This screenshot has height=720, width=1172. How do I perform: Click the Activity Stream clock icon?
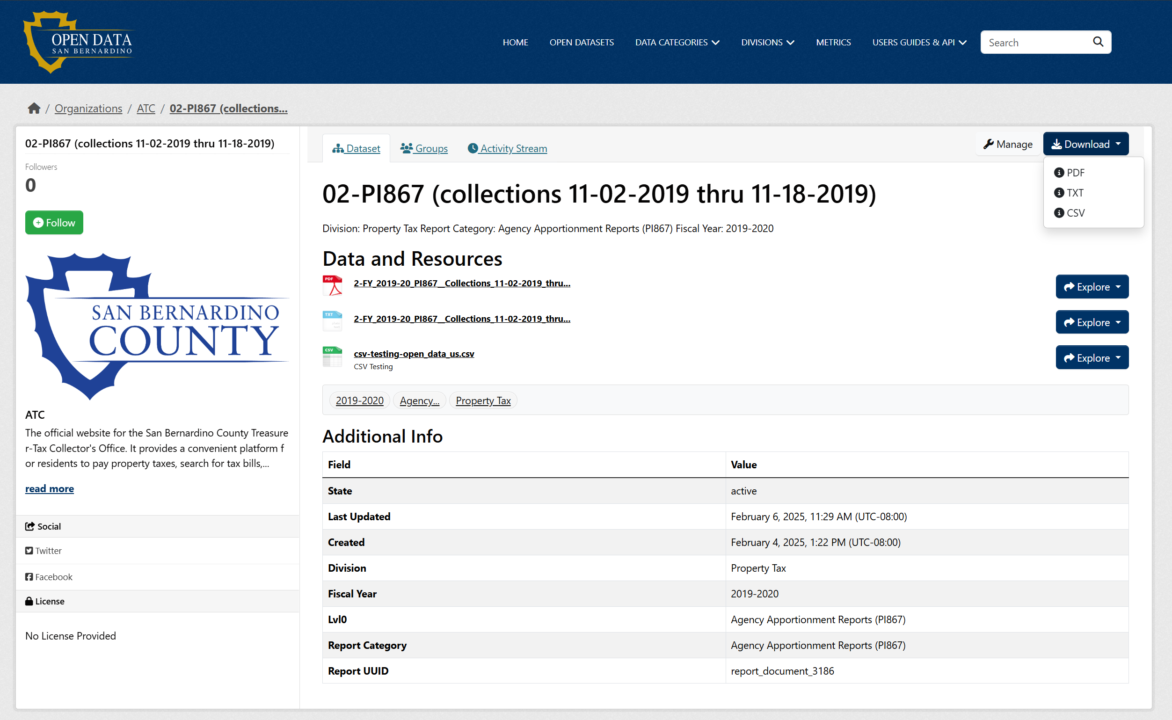point(473,148)
